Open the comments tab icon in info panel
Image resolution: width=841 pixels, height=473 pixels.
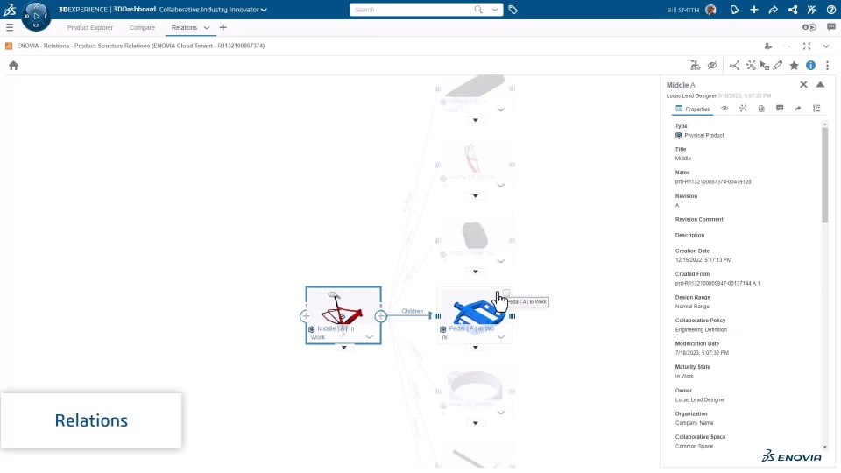[x=780, y=109]
